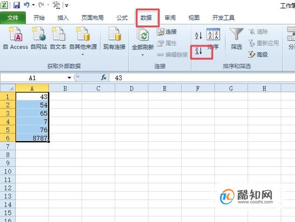
Task: Expand the From Other Sources dropdown
Action: [x=83, y=55]
